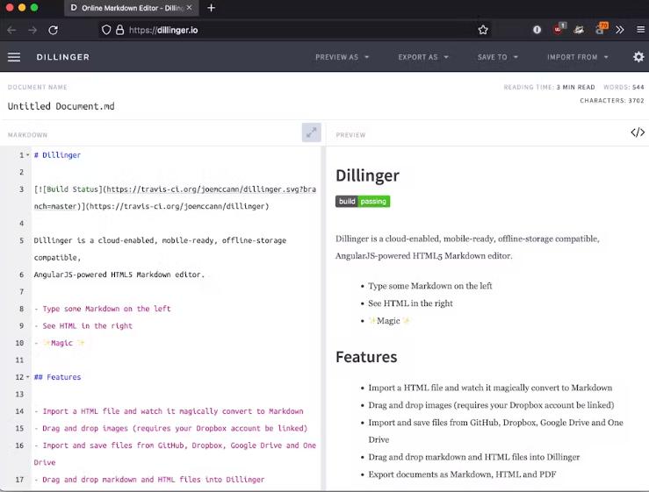649x492 pixels.
Task: Toggle fullscreen editor with expand arrows icon
Action: (311, 132)
